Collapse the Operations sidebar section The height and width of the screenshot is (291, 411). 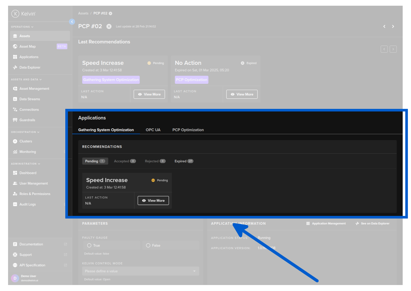22,27
